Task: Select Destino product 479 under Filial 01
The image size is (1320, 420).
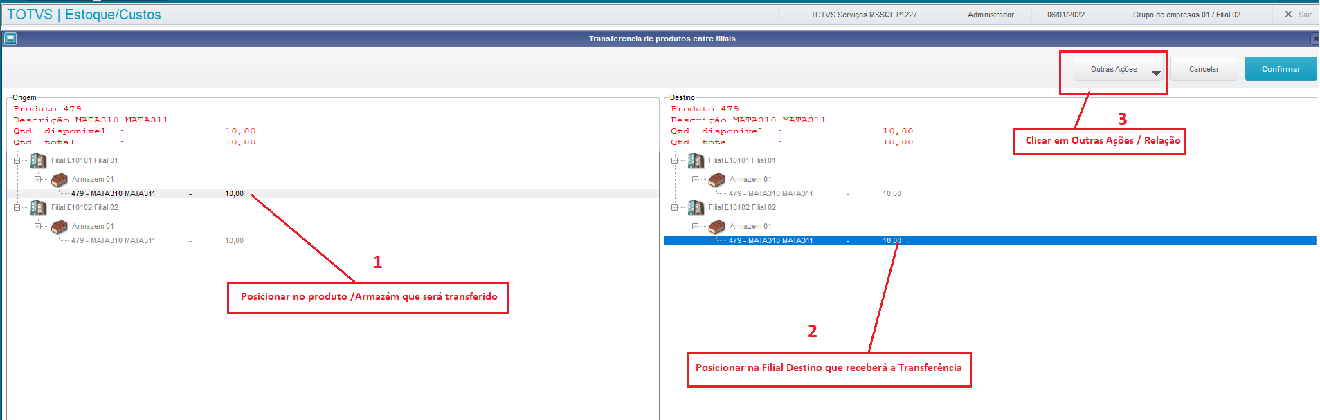Action: [x=815, y=193]
